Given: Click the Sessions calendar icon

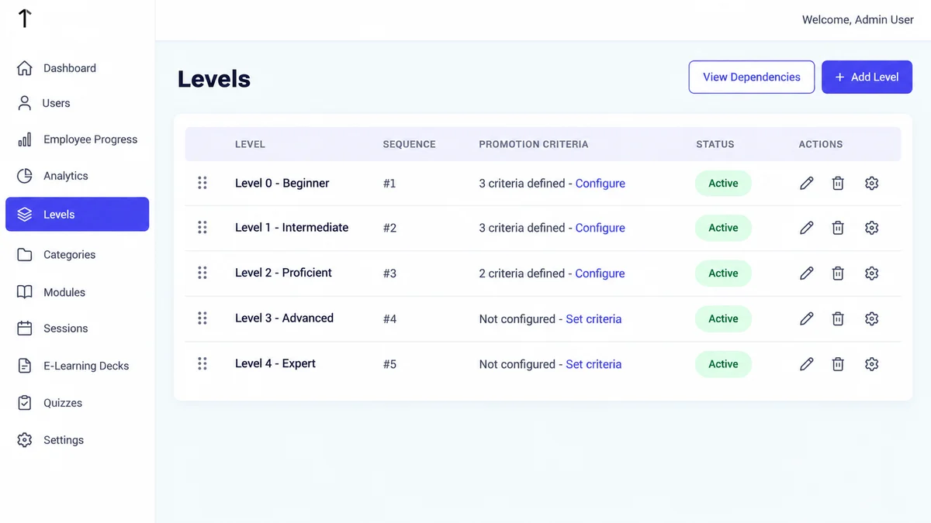Looking at the screenshot, I should pyautogui.click(x=25, y=329).
